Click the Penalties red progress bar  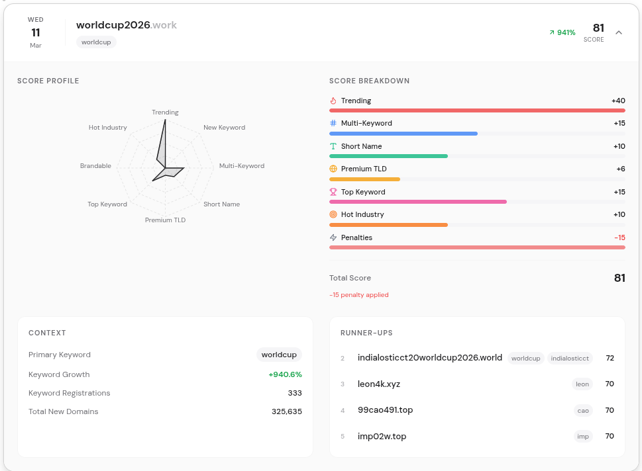point(476,247)
